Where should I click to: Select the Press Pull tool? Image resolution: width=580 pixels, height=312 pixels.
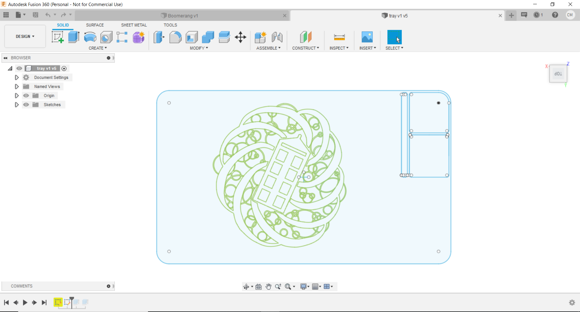(159, 37)
